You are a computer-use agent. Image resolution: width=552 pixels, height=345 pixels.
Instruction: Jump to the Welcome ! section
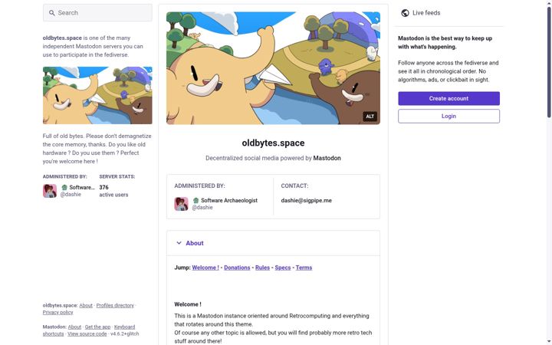[x=205, y=268]
